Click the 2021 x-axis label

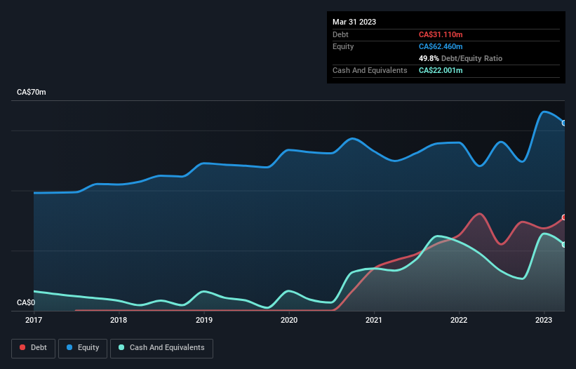pyautogui.click(x=374, y=320)
